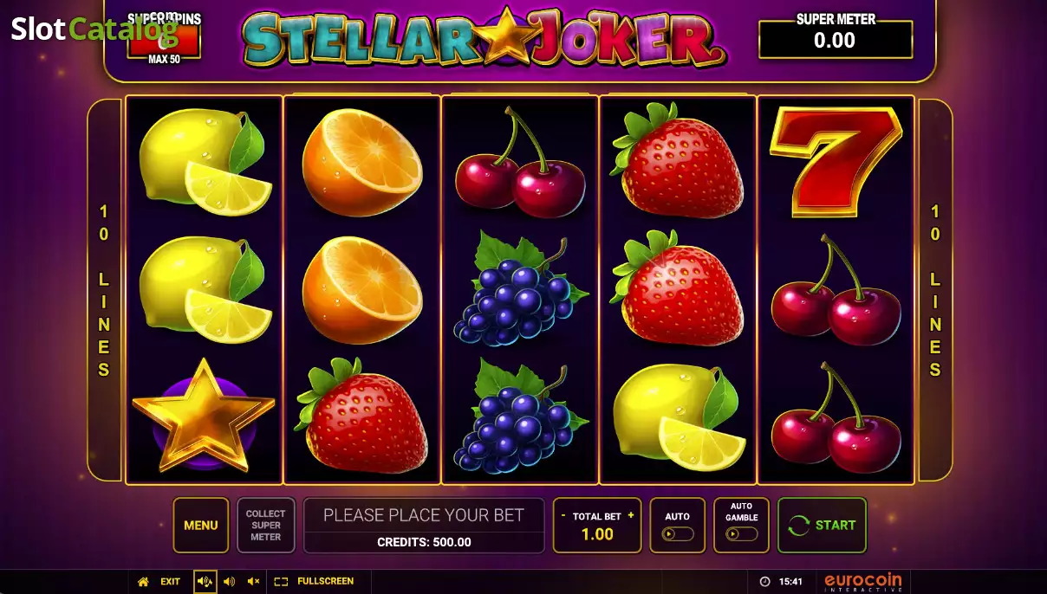
Task: Click the Eurocoin Interactive logo
Action: [862, 582]
